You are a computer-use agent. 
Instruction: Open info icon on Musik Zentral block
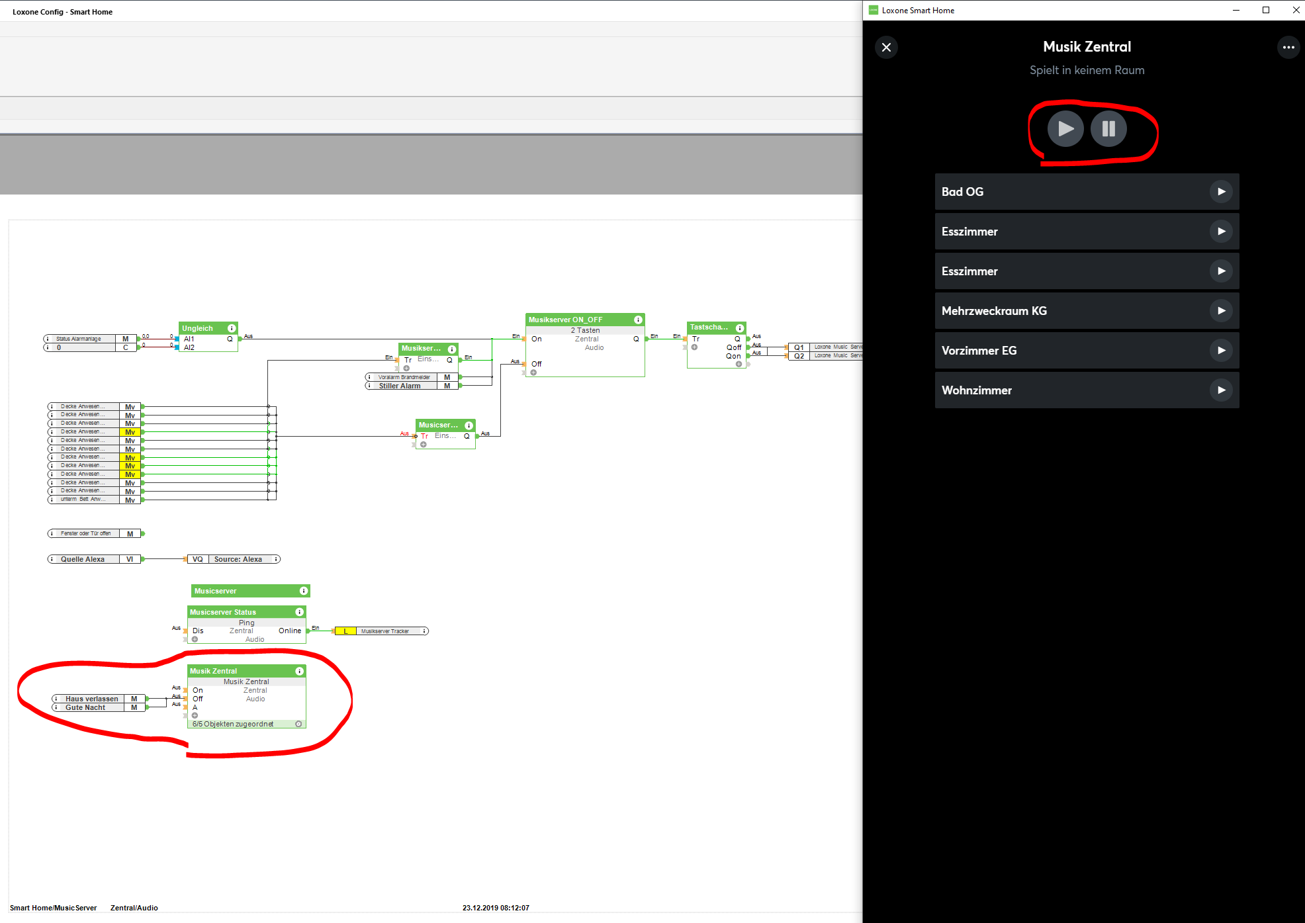[299, 671]
